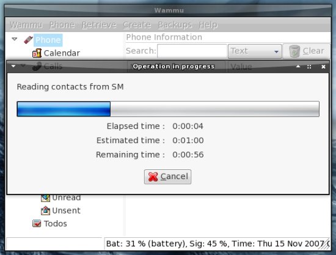Screen dimensions: 336x255
Task: Open the Wammu menu
Action: tap(26, 25)
